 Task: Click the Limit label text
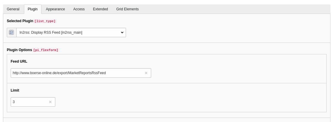[15, 90]
